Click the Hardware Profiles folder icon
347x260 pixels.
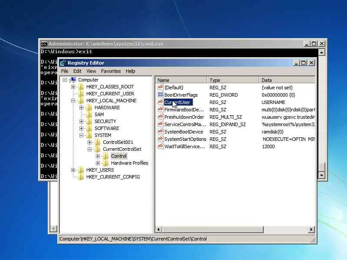click(105, 163)
